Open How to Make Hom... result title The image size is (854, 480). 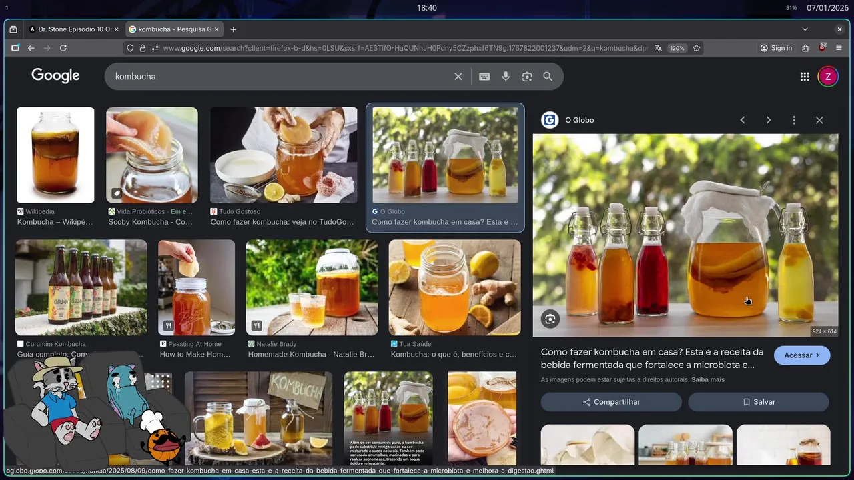195,355
